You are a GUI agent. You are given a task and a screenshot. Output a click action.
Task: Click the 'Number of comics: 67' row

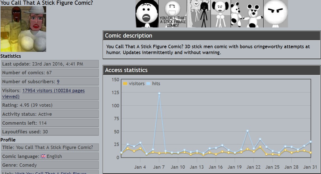tap(50, 73)
